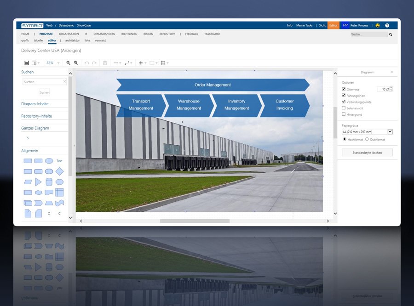Enable the Seitenansicht checkbox

(344, 108)
